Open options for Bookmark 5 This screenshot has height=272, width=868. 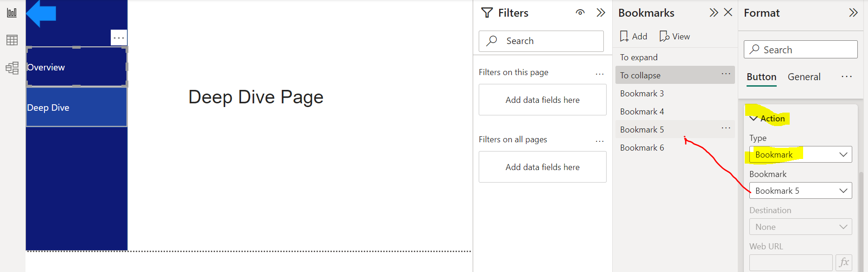[726, 128]
